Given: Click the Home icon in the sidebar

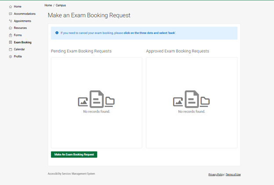Looking at the screenshot, I should pyautogui.click(x=11, y=7).
